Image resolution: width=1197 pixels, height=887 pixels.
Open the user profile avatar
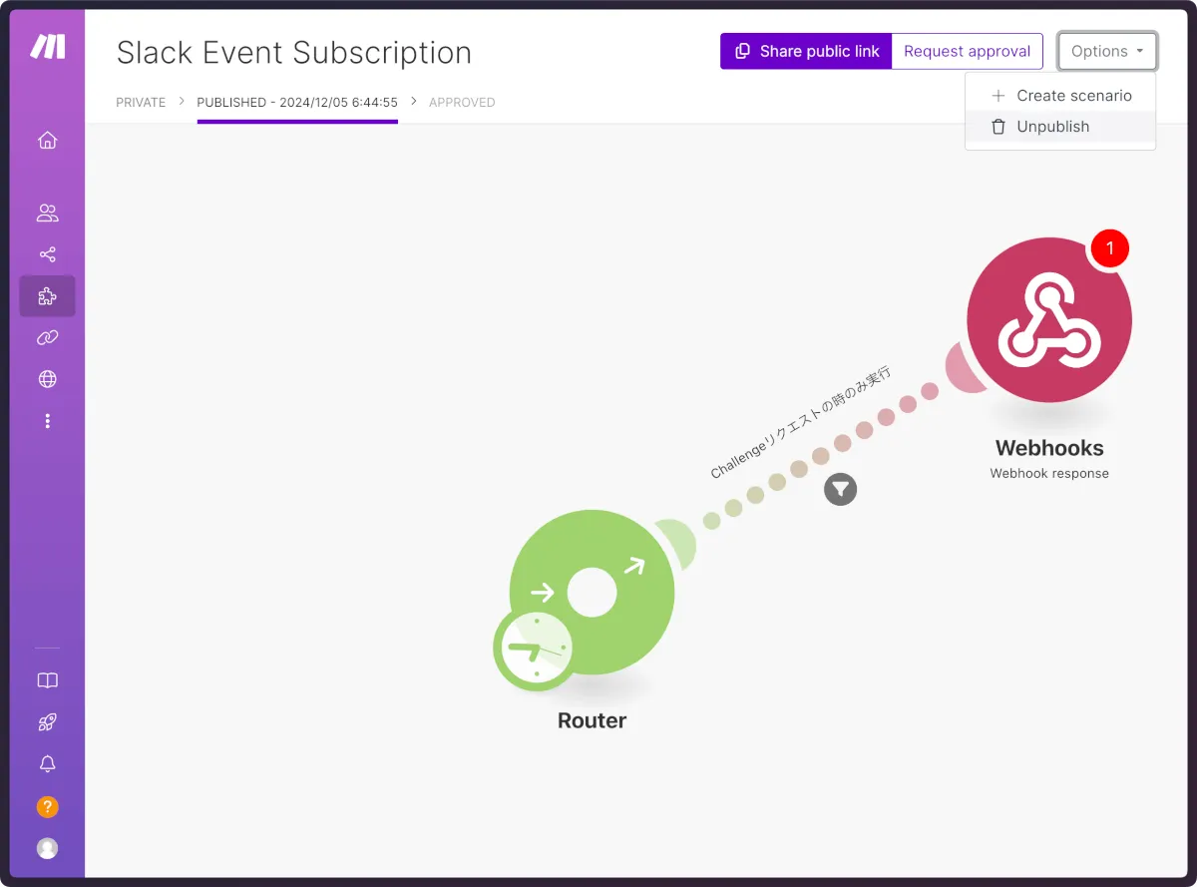pyautogui.click(x=47, y=848)
